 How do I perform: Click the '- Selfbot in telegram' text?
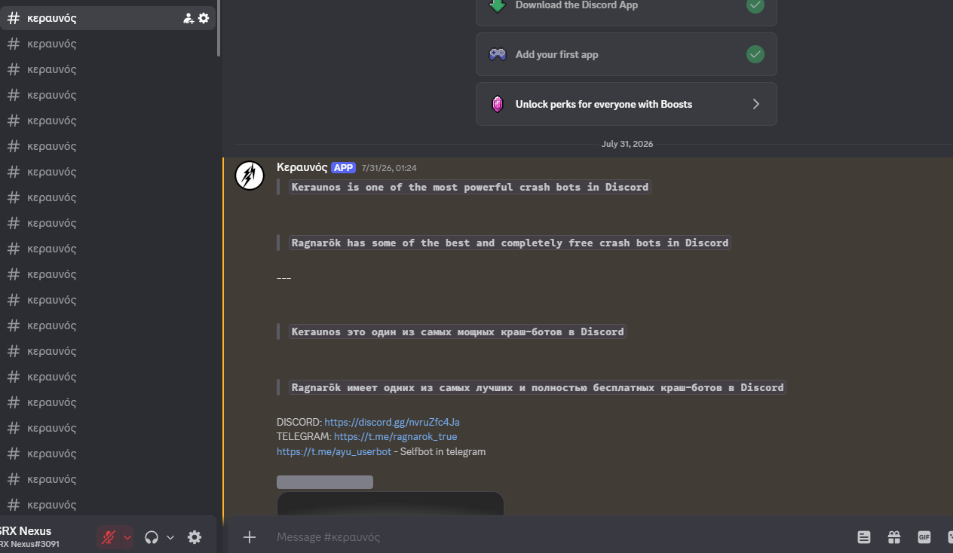[440, 451]
